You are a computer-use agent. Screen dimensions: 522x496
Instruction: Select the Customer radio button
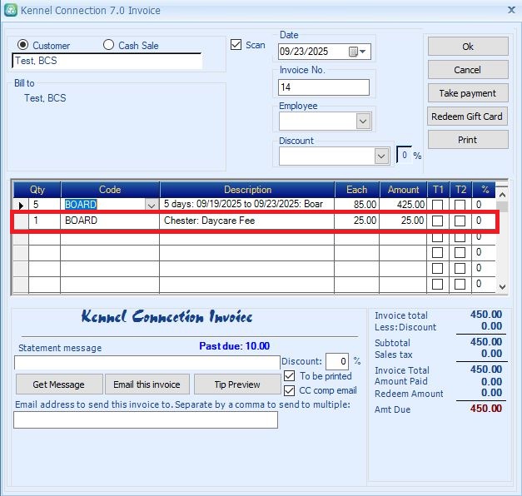pyautogui.click(x=22, y=45)
